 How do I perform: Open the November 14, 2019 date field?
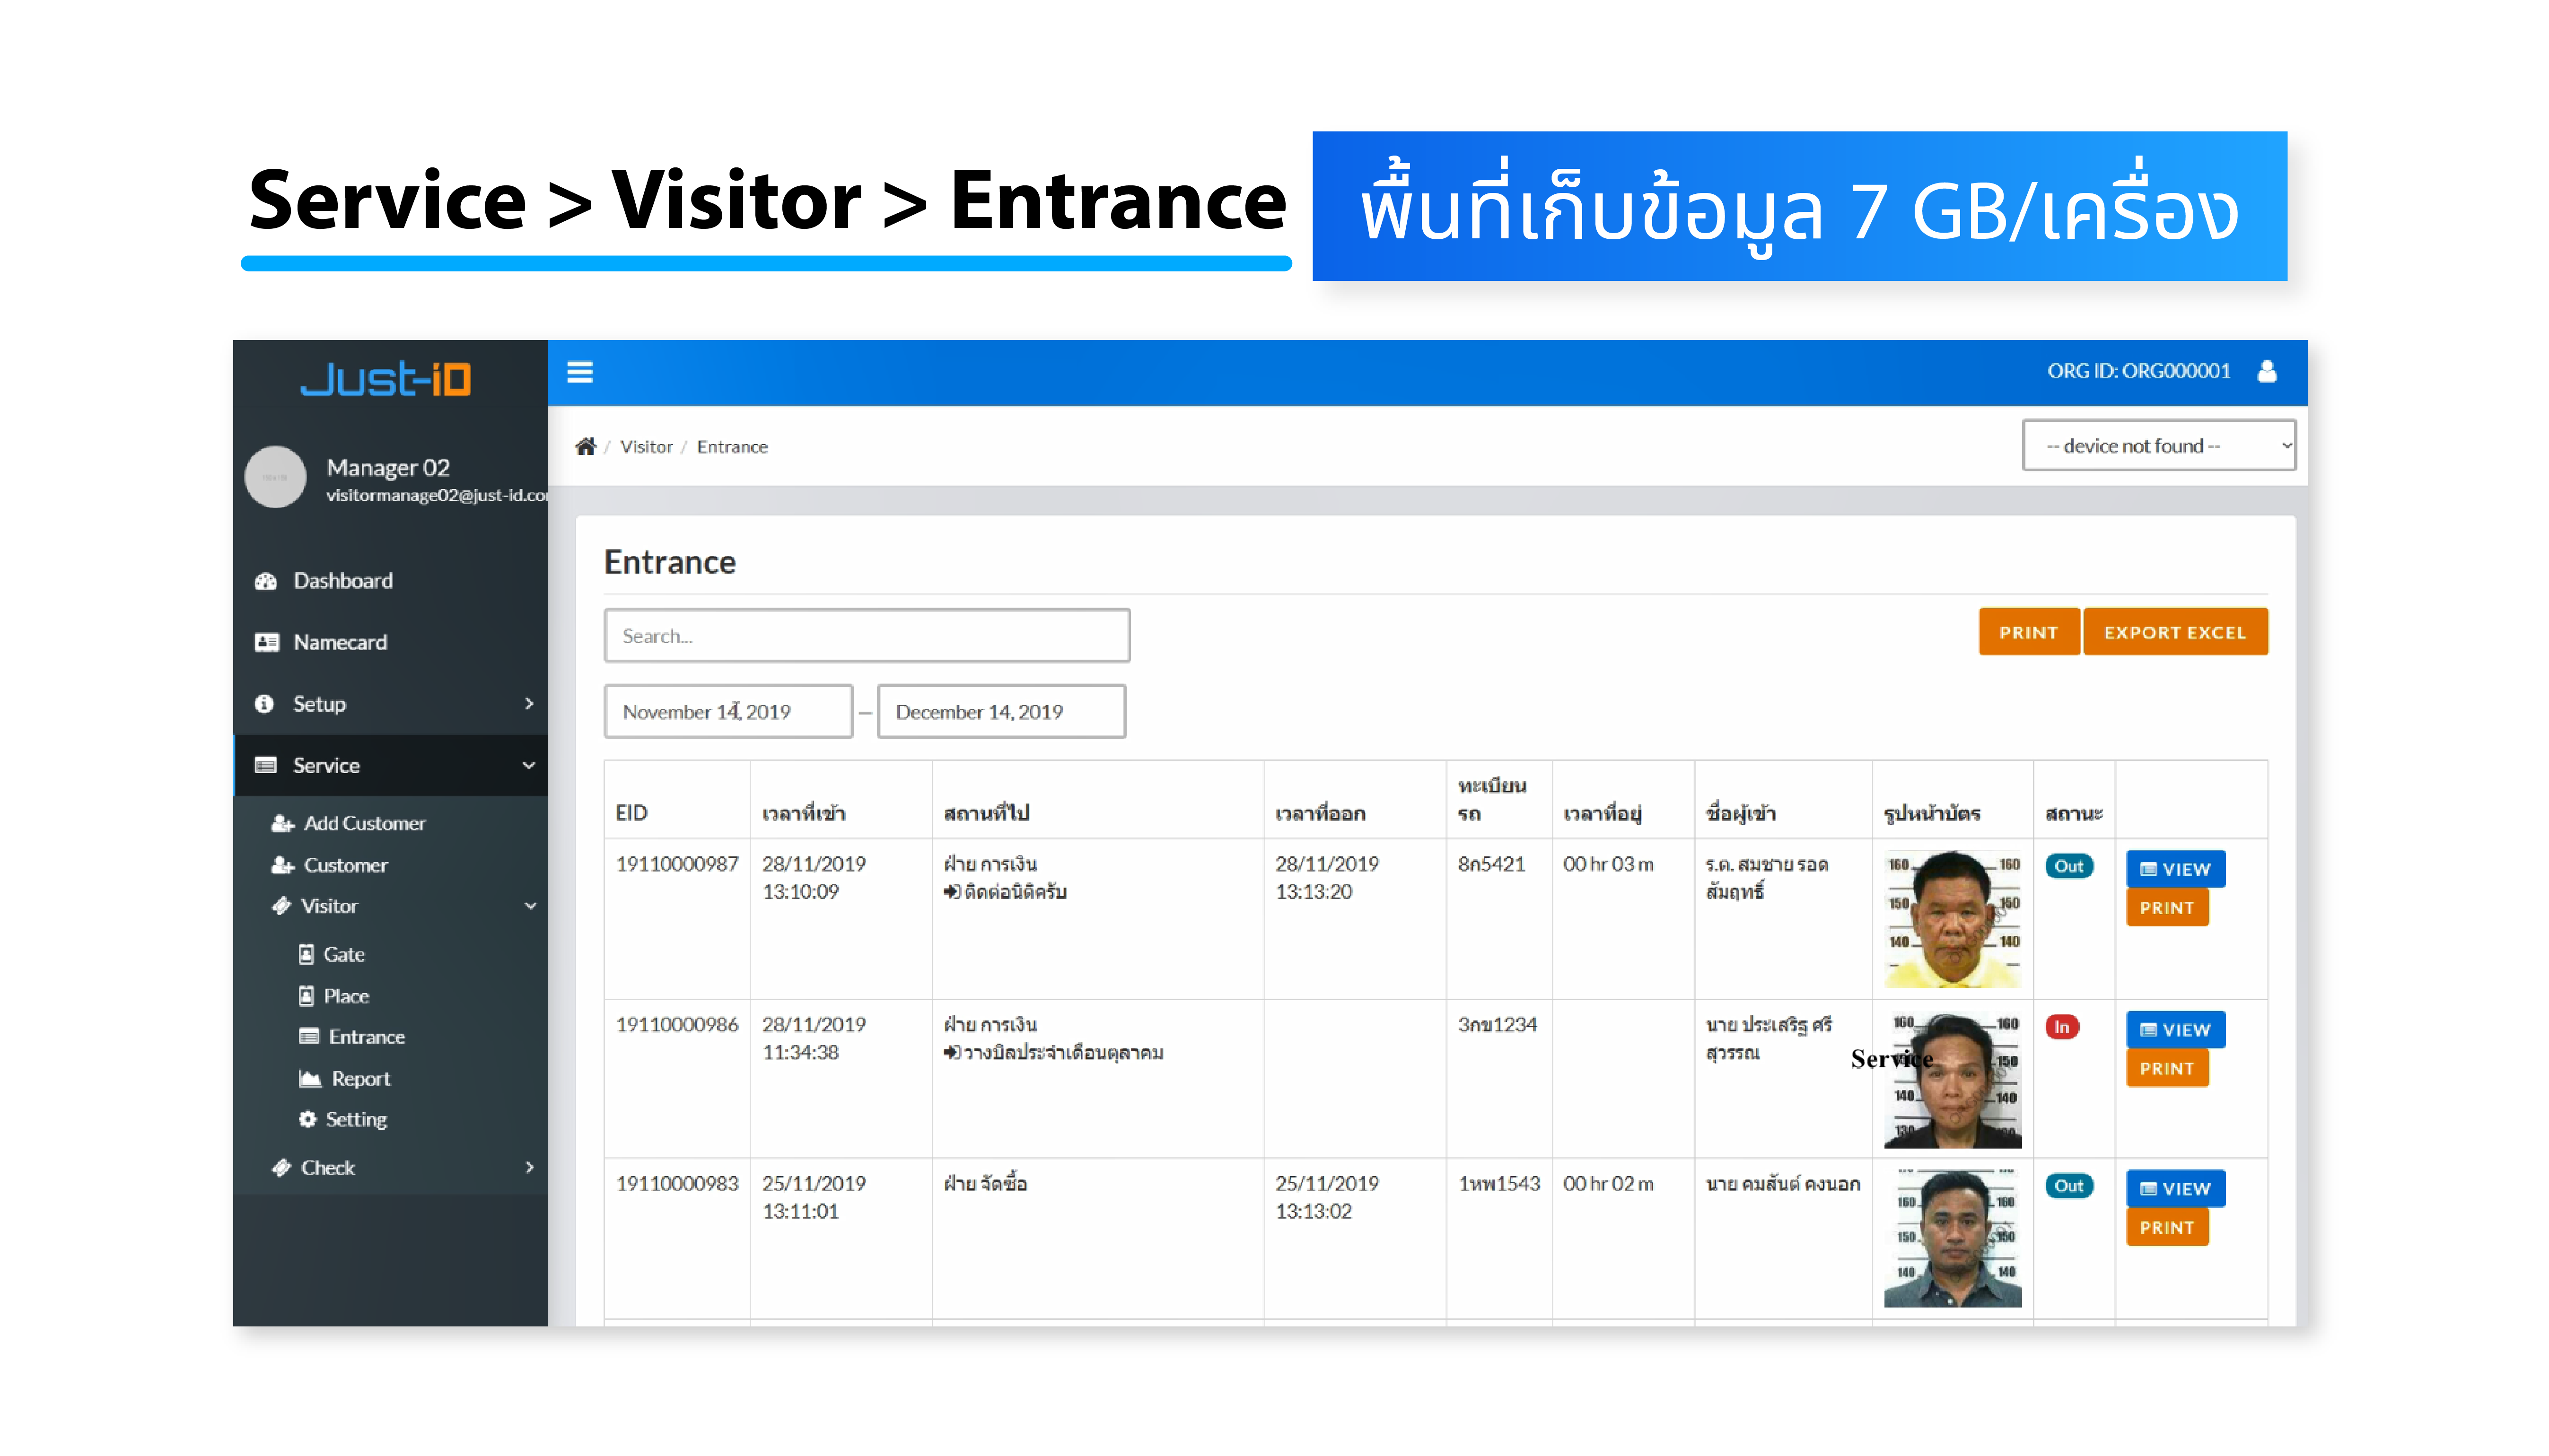[727, 712]
